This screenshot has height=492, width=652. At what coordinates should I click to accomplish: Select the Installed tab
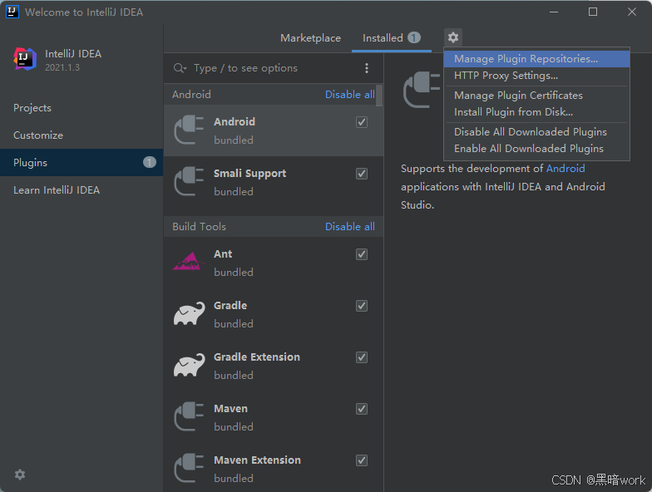click(x=391, y=38)
